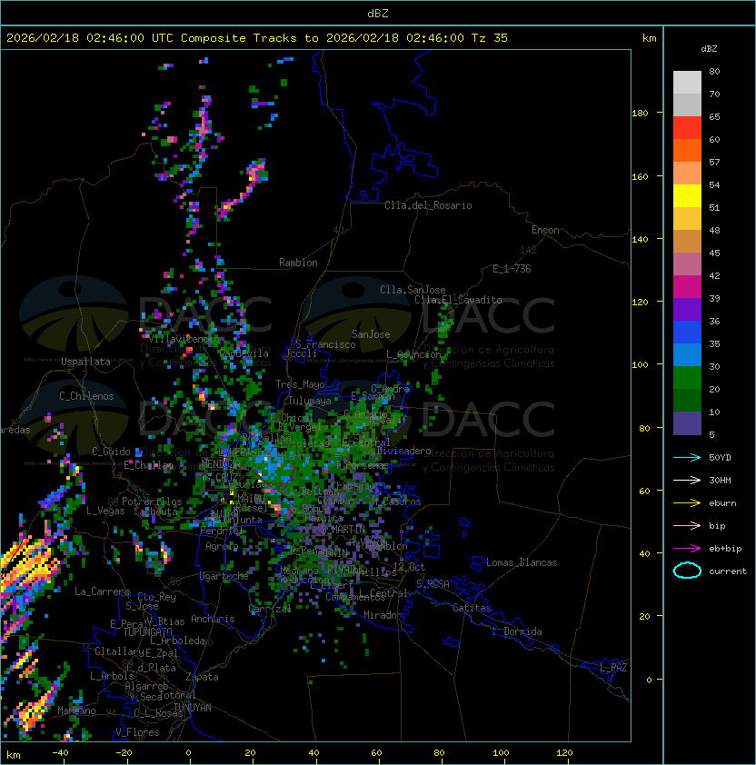Click the white 30HM arrow in legend
The height and width of the screenshot is (765, 756).
[687, 480]
